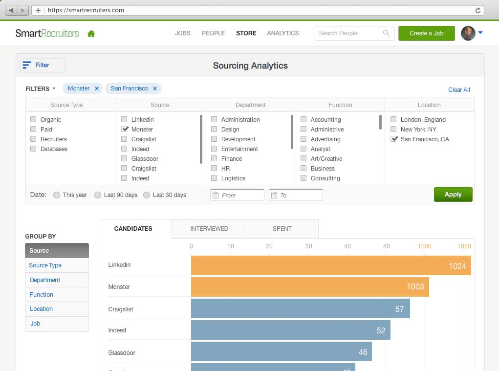Click the Create a Job button

(x=427, y=33)
